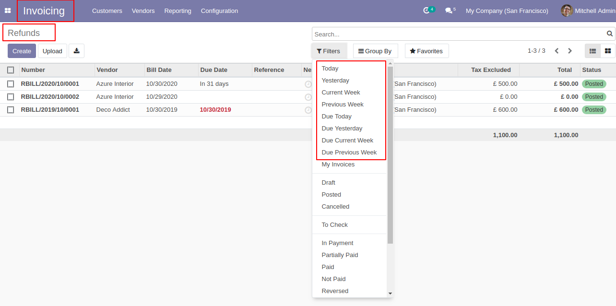This screenshot has height=306, width=616.
Task: Choose the Paid filter entry
Action: (x=328, y=267)
